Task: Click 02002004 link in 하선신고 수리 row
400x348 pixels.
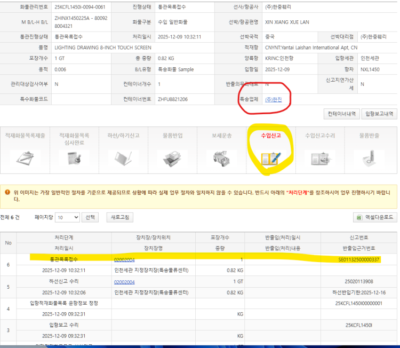Action: tap(124, 282)
